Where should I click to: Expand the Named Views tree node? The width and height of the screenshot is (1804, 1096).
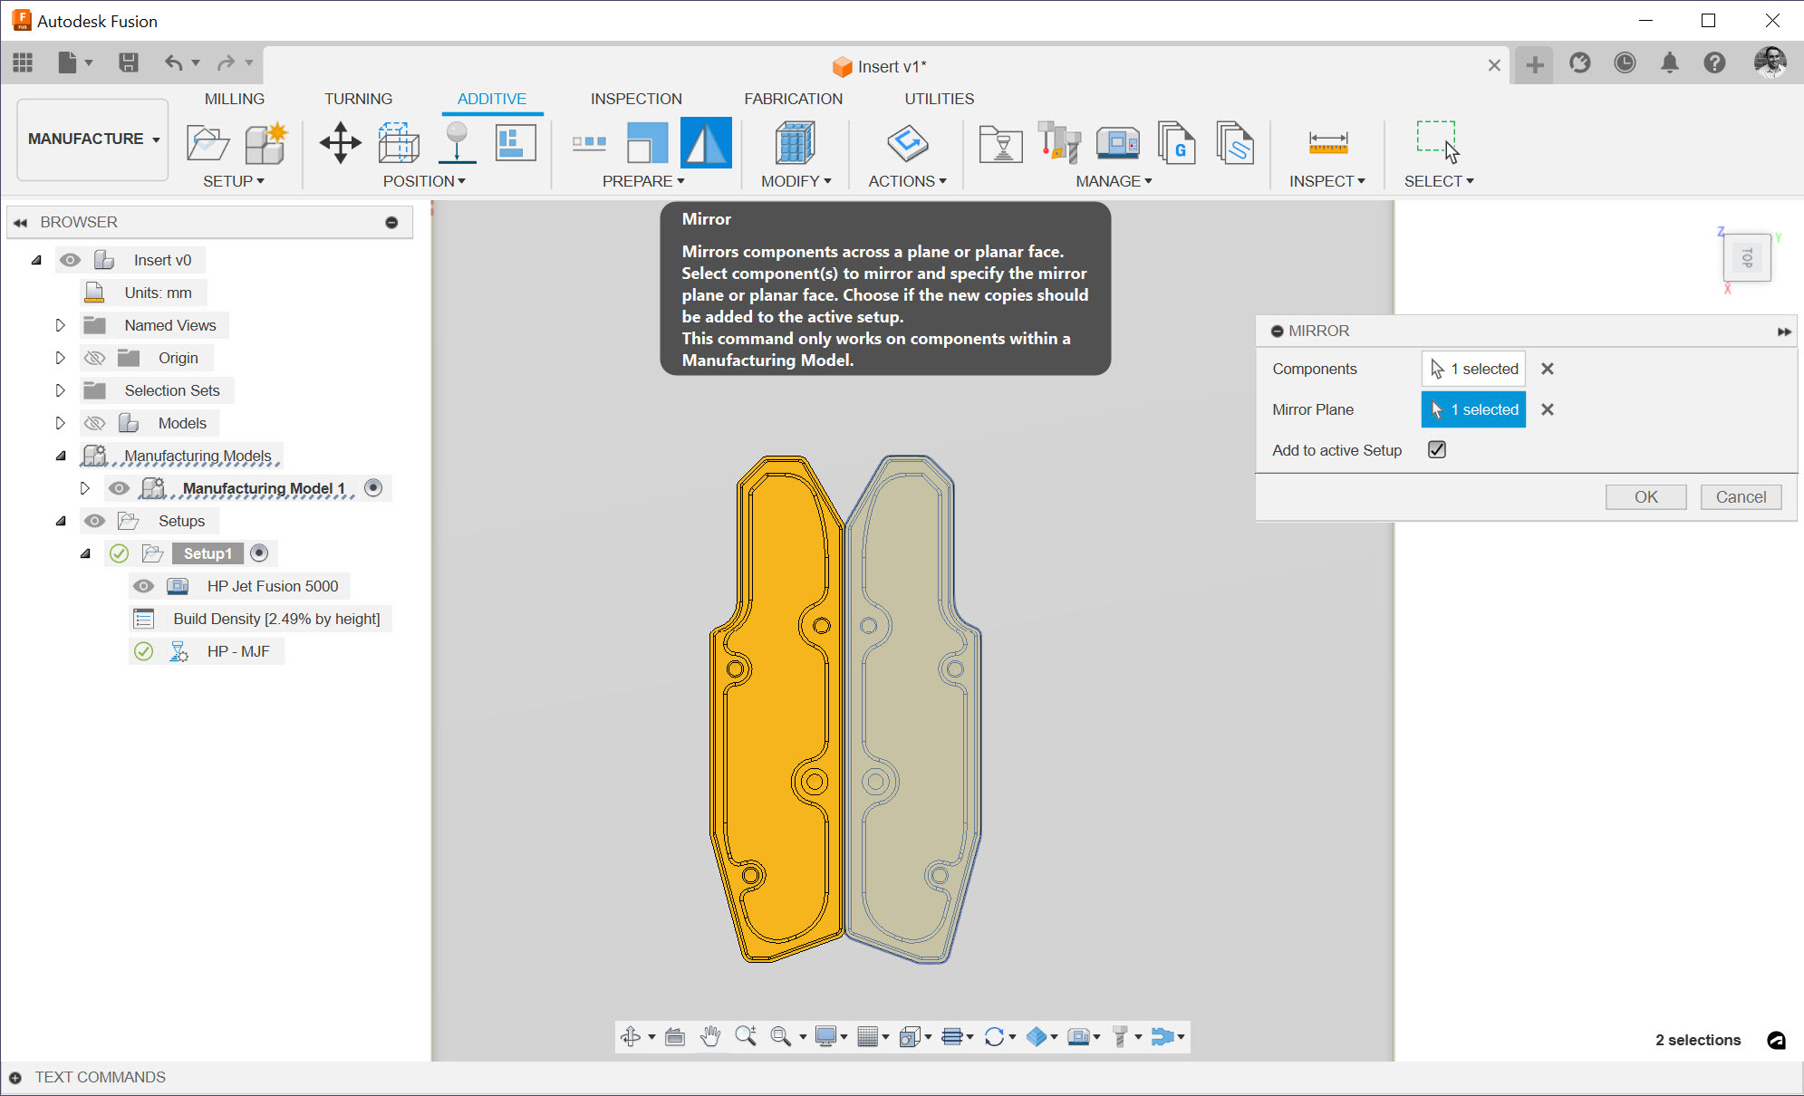coord(60,325)
